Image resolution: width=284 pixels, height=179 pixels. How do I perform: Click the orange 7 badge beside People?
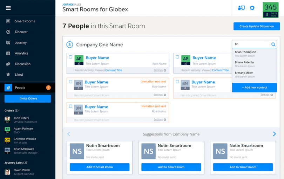click(48, 88)
